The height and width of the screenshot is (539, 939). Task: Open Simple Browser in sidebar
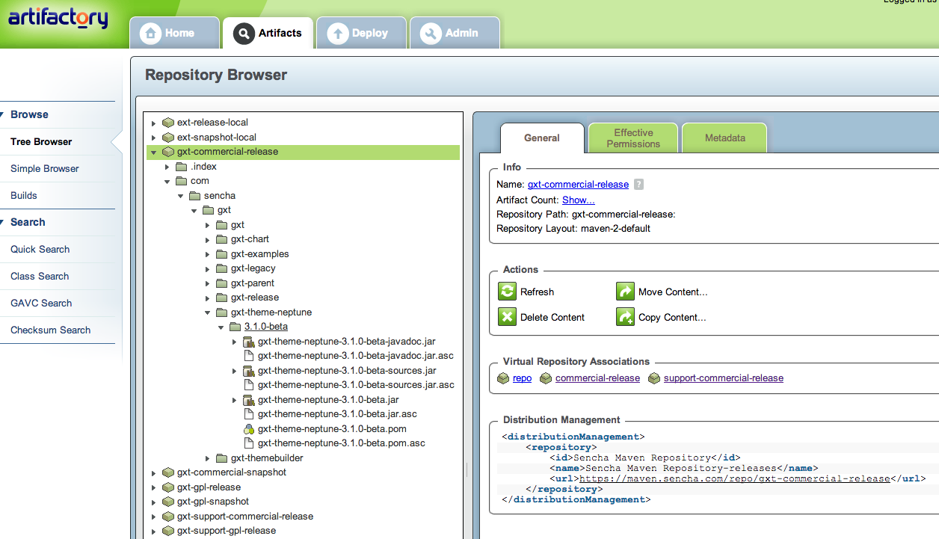coord(44,168)
